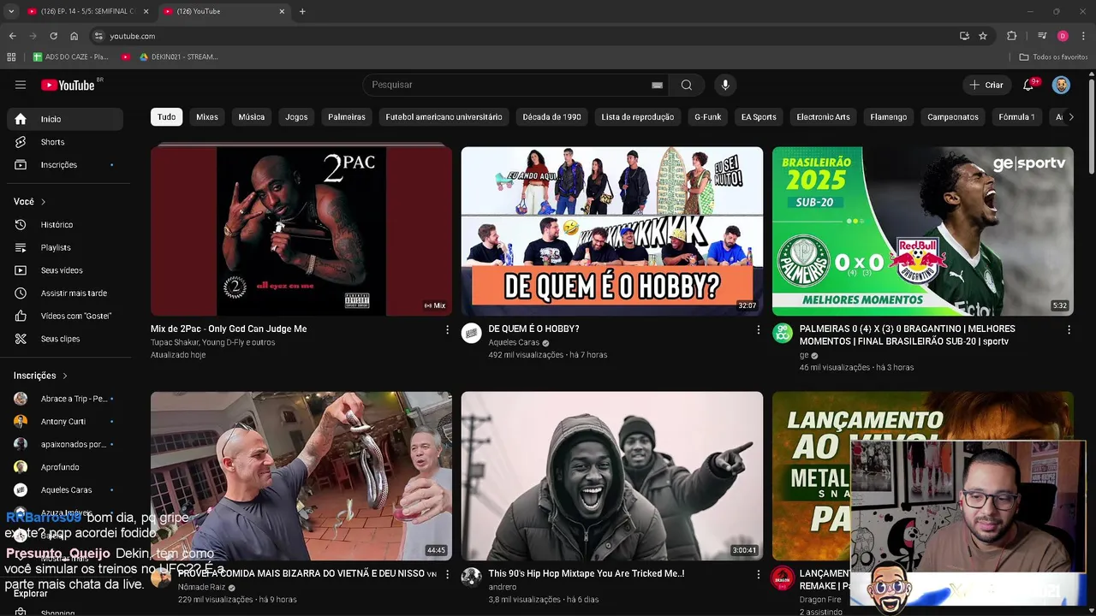Select the Palmeiras filter chip
1096x616 pixels.
347,117
